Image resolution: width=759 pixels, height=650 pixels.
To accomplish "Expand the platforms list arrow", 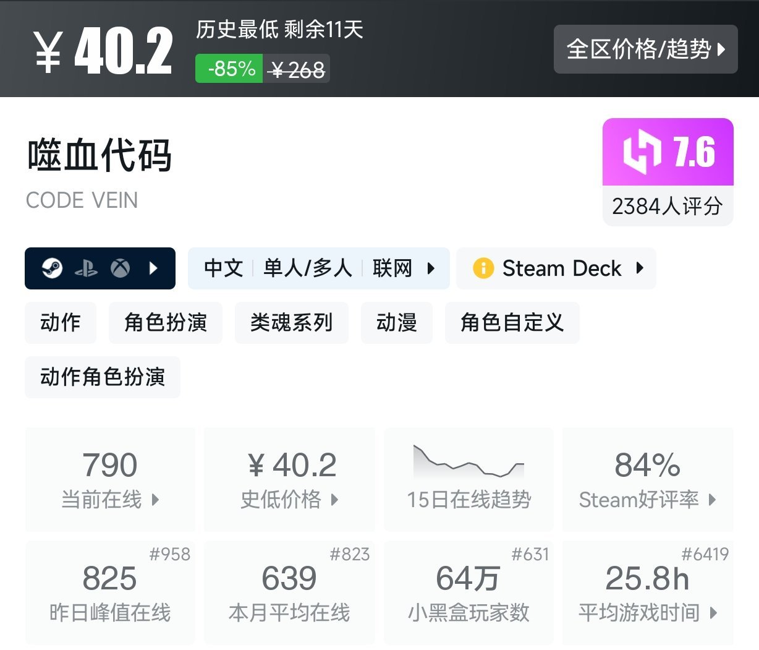I will pyautogui.click(x=154, y=268).
